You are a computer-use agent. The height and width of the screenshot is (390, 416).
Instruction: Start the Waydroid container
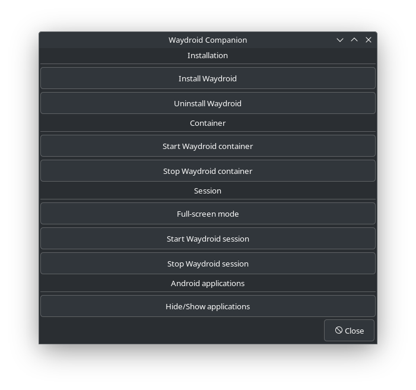click(x=208, y=146)
